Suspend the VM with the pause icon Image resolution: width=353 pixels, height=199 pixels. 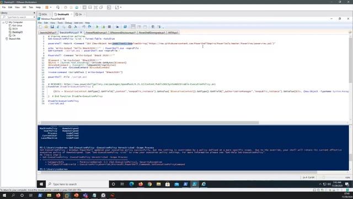(47, 7)
